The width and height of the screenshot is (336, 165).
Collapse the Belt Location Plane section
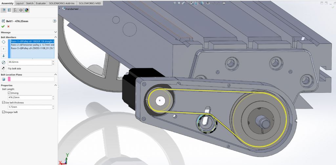pyautogui.click(x=55, y=74)
